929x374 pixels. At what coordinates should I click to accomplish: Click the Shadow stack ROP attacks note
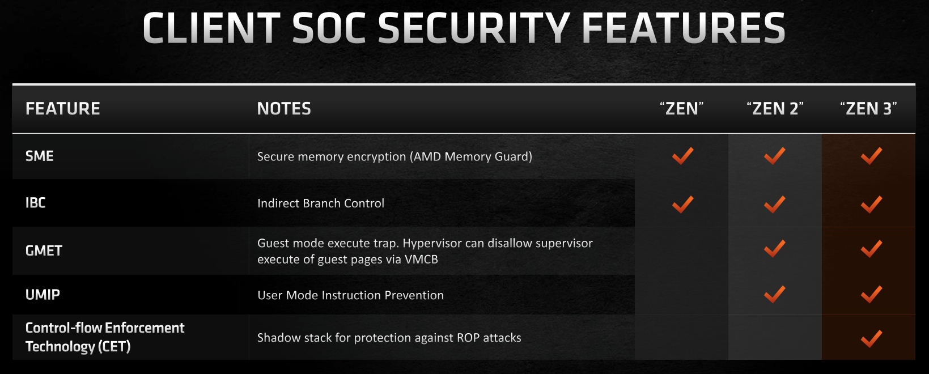pos(389,338)
